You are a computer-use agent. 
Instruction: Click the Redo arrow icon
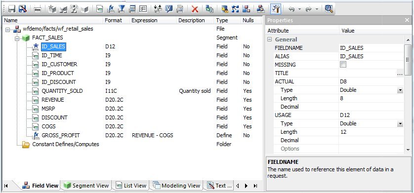(x=308, y=9)
